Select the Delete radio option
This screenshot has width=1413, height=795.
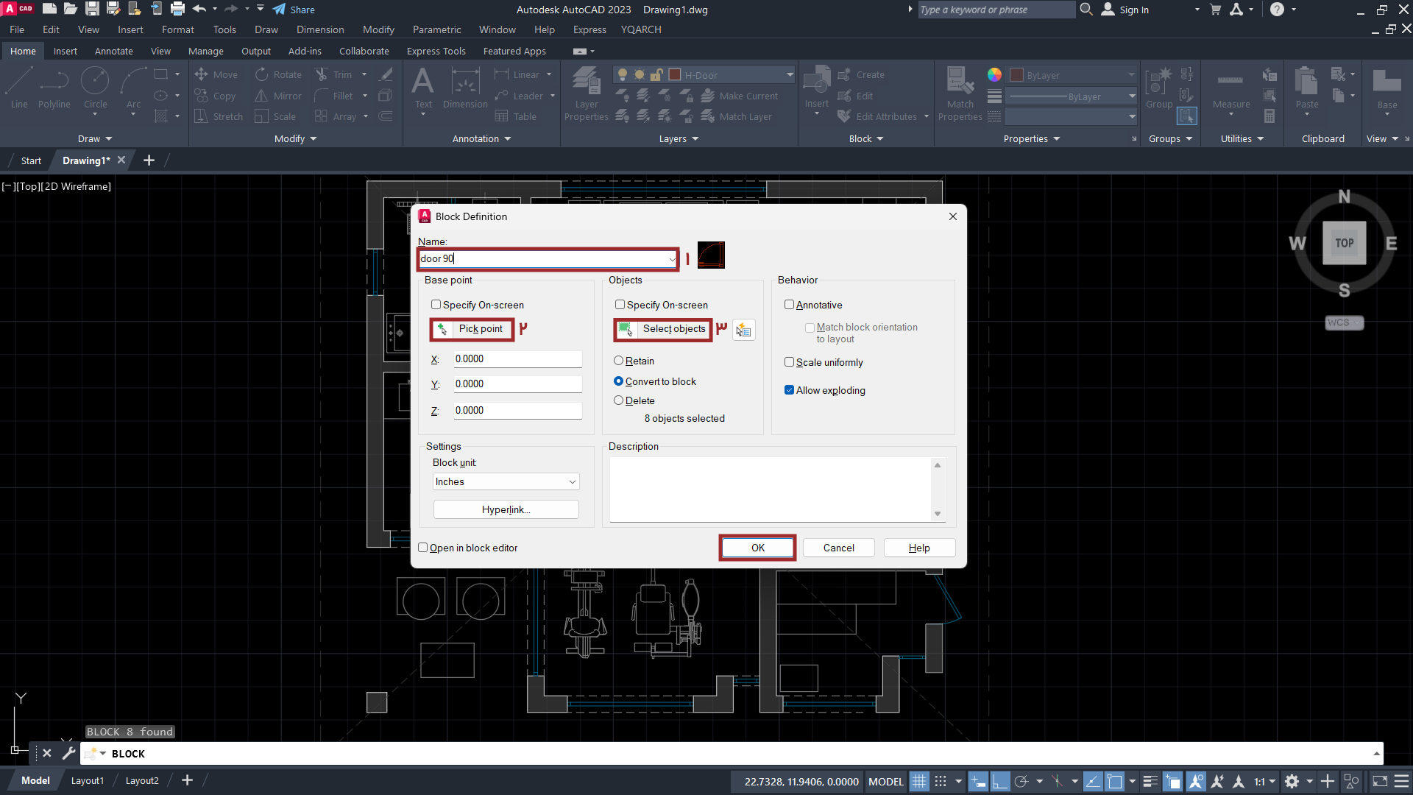point(618,400)
